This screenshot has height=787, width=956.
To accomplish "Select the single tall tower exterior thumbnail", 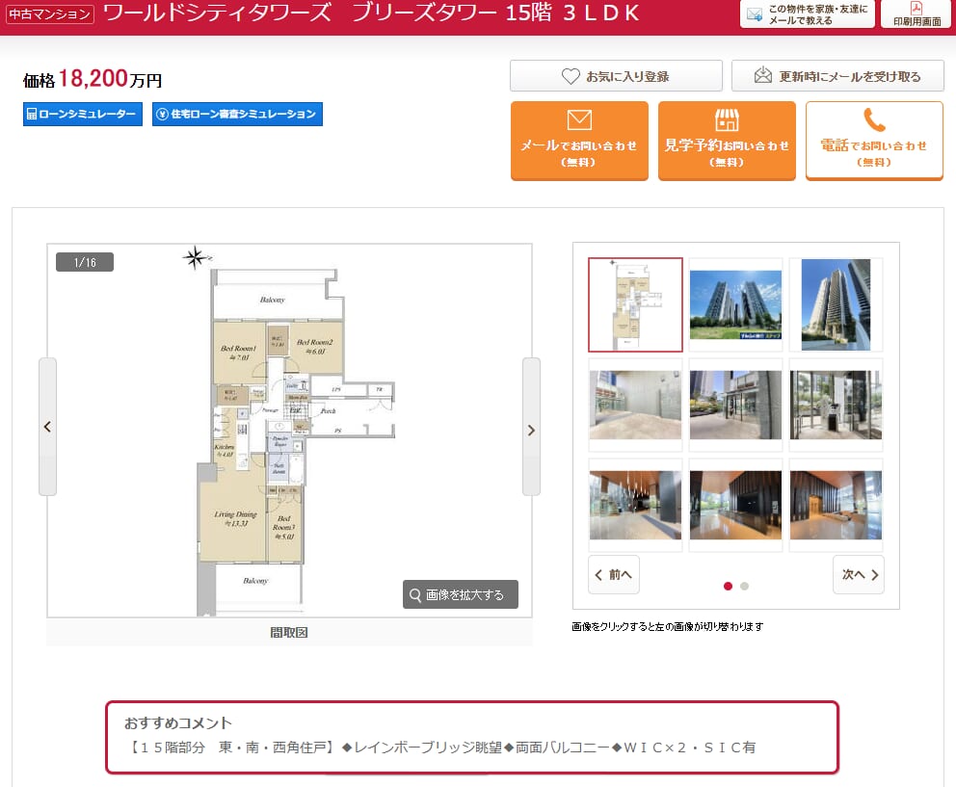I will pyautogui.click(x=836, y=304).
